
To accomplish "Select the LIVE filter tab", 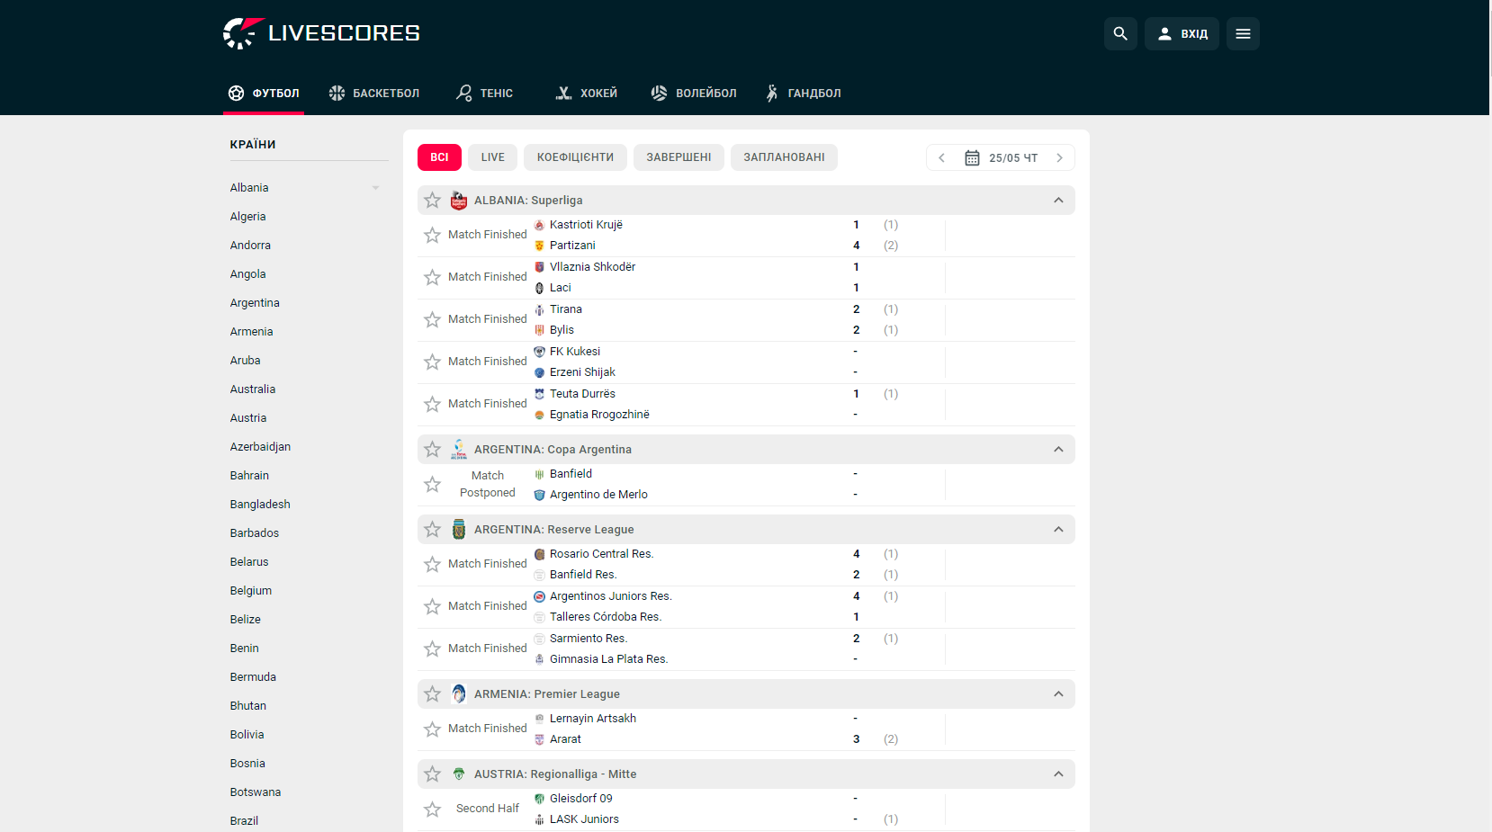I will (492, 157).
